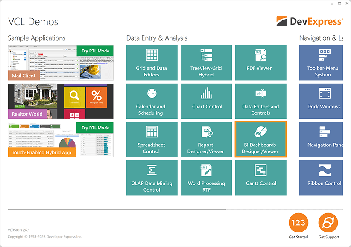Minimize the VCL Demos window
This screenshot has height=247, width=351.
[x=332, y=3]
